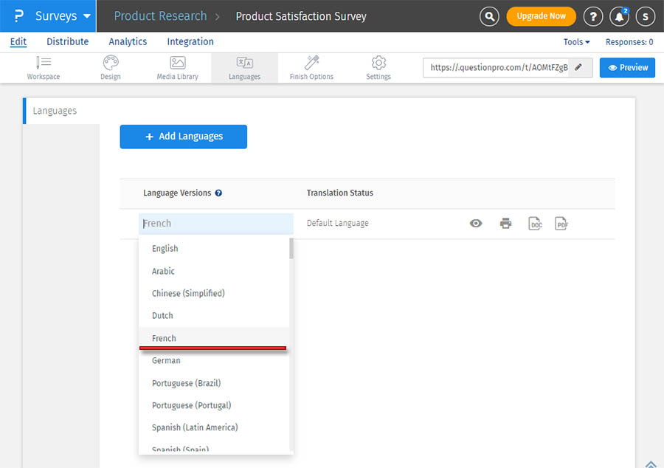
Task: Open the Media Library icon
Action: tap(177, 68)
